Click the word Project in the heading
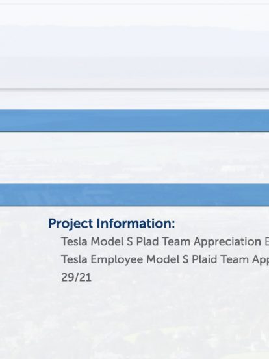Image resolution: width=269 pixels, height=359 pixels. point(70,224)
